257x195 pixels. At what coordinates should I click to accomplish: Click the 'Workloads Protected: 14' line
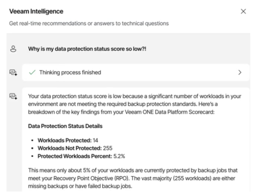click(x=68, y=141)
